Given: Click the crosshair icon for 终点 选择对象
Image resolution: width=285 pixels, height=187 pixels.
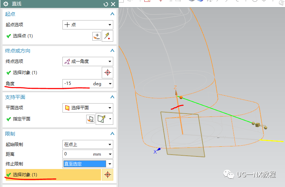Looking at the screenshot, I should pos(108,73).
